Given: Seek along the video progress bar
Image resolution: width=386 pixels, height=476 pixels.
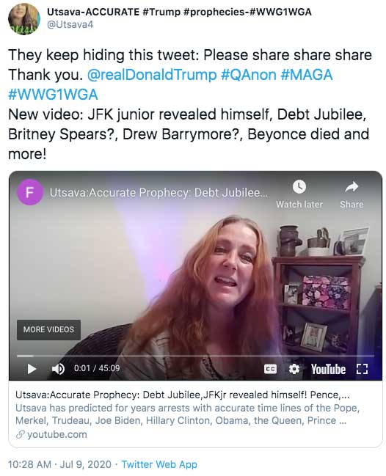Looking at the screenshot, I should pyautogui.click(x=195, y=356).
